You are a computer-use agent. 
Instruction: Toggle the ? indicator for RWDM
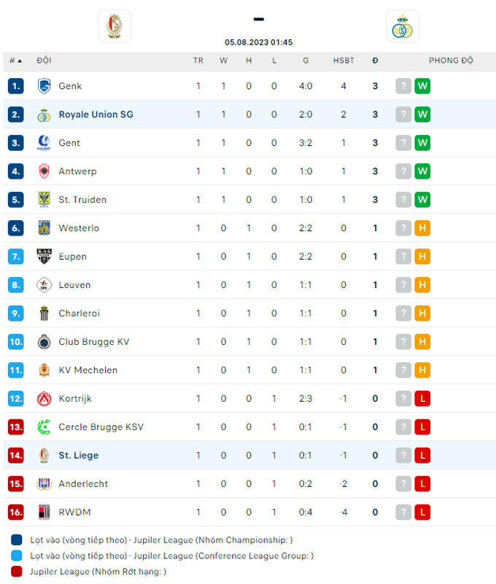pyautogui.click(x=403, y=512)
